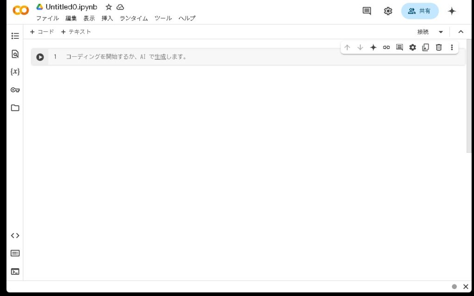Screen dimensions: 474x296
Task: Open the ランタイム menu
Action: pos(133,18)
